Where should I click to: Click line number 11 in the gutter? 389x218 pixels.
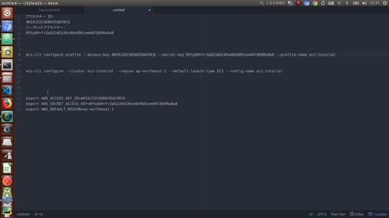[19, 71]
